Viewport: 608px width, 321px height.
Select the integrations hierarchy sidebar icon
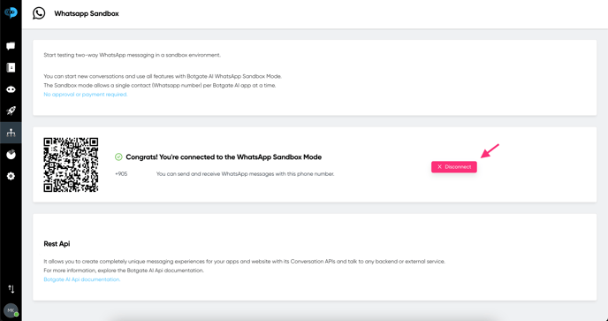11,133
